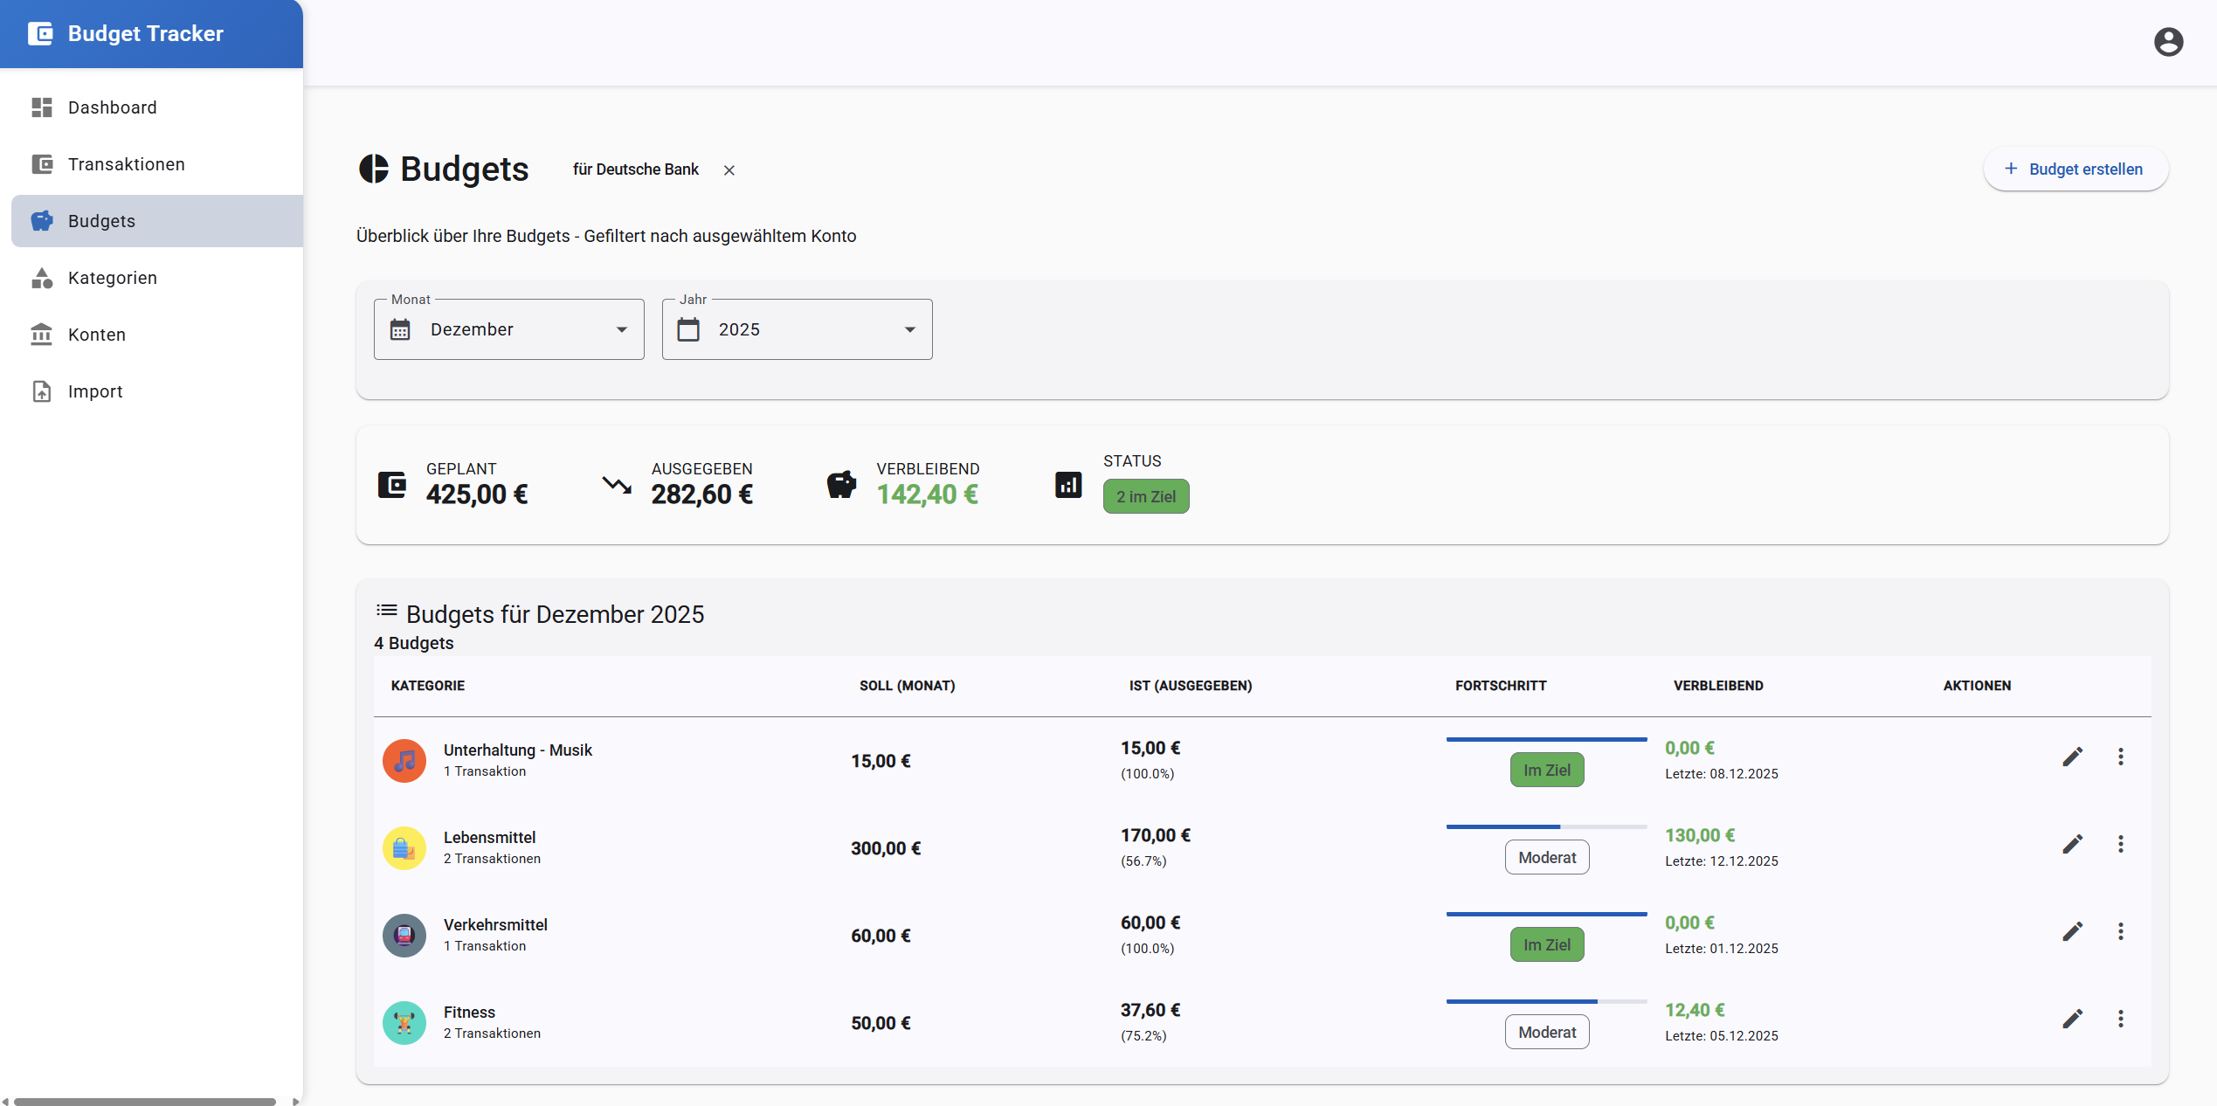The width and height of the screenshot is (2217, 1106).
Task: Open Transaktionen in the sidebar
Action: pos(157,164)
